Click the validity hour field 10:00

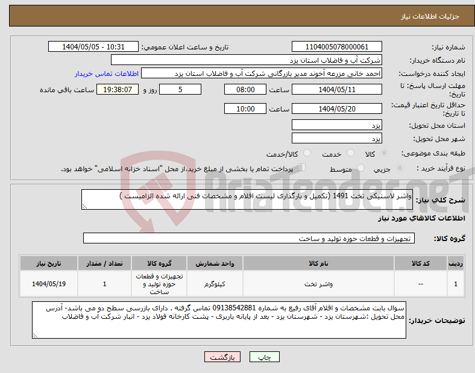tap(245, 108)
